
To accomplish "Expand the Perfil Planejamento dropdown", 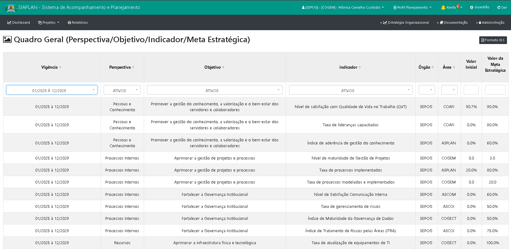I will [412, 7].
